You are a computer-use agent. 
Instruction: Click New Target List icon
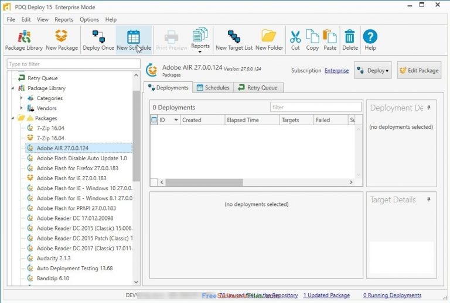234,40
